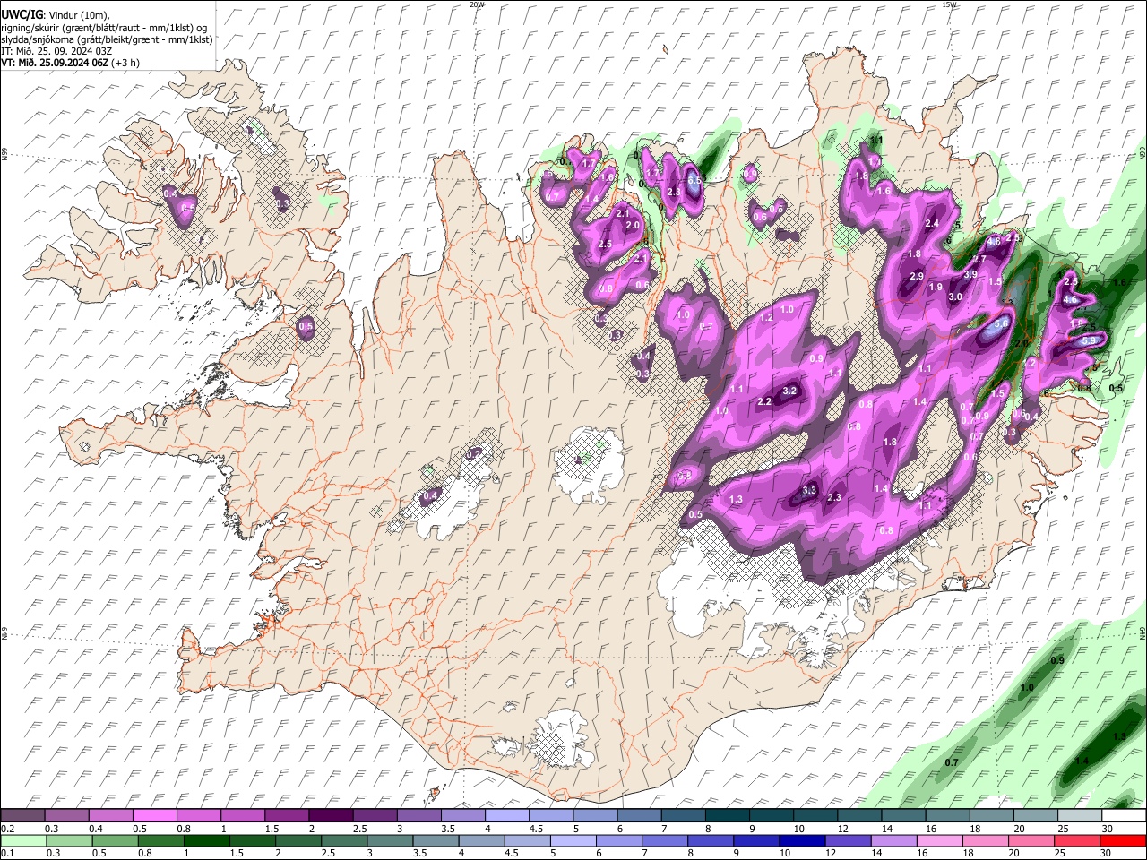Image resolution: width=1147 pixels, height=860 pixels.
Task: Select the bright pink snow swatch at 0.5
Action: click(x=155, y=816)
